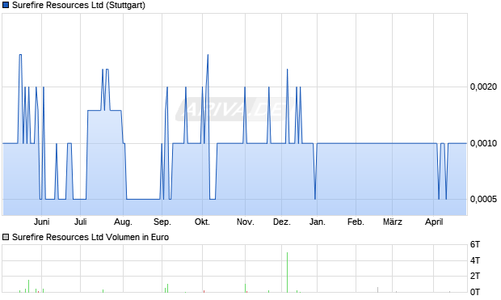Click the 'Jan.' month label

pyautogui.click(x=318, y=222)
